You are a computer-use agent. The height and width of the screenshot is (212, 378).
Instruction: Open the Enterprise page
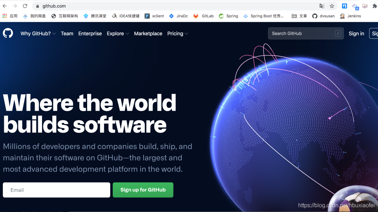tap(90, 34)
